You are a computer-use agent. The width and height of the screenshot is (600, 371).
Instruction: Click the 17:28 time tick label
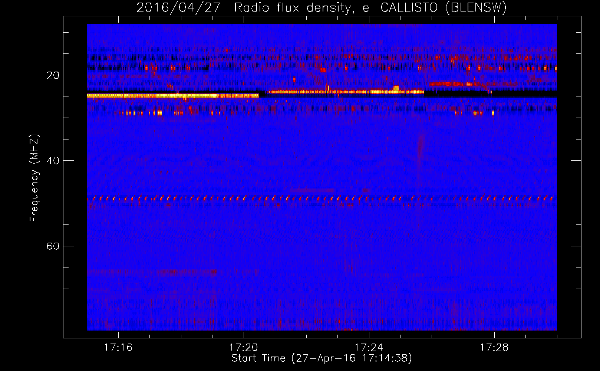tap(494, 348)
